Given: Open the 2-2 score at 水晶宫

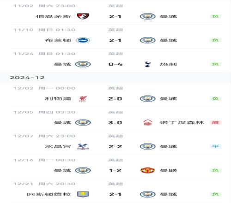Looking at the screenshot, I should click(115, 146).
